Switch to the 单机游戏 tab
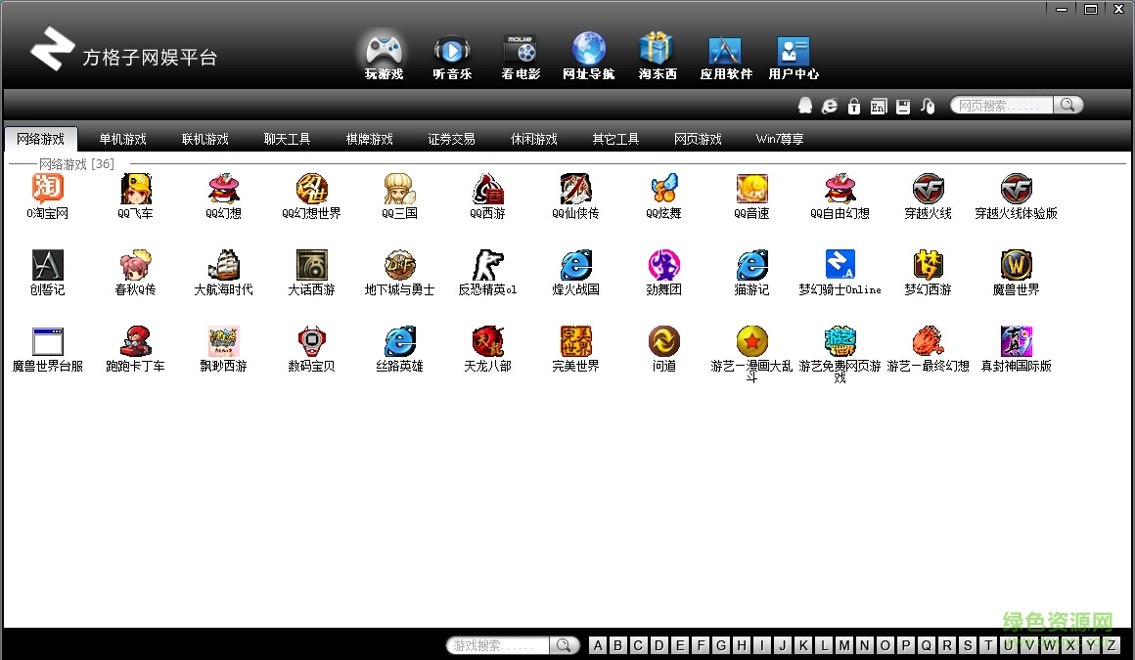Screen dimensions: 1135x660 [x=122, y=140]
